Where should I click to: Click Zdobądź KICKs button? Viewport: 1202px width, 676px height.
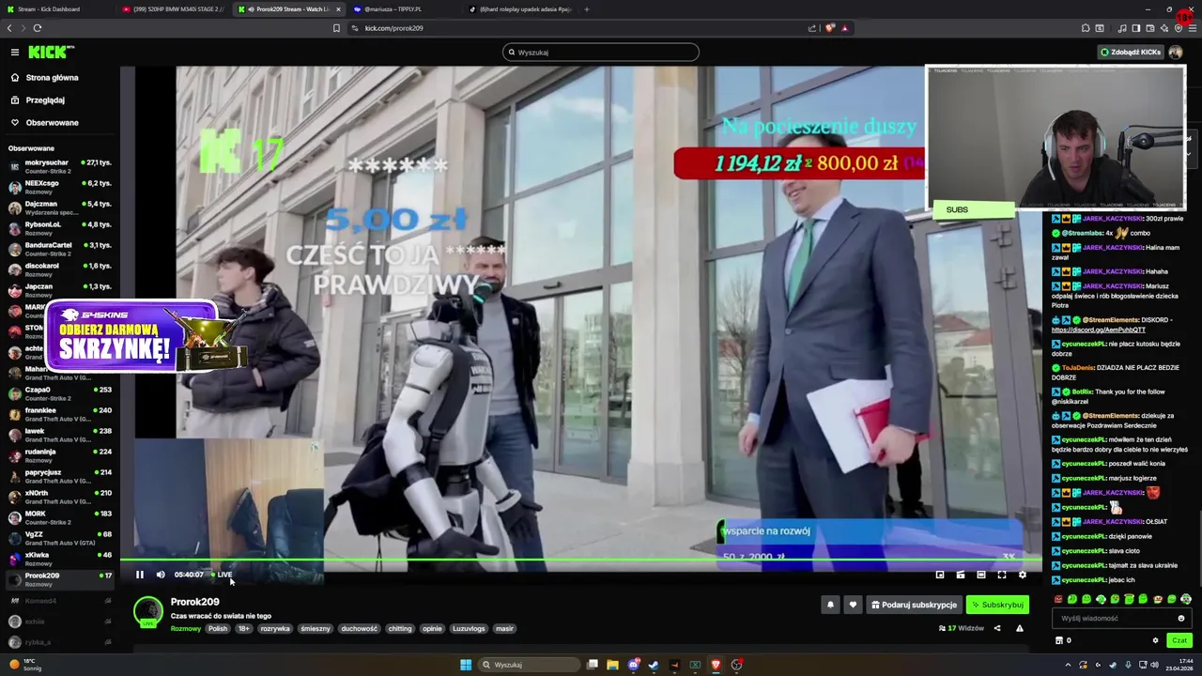coord(1131,53)
